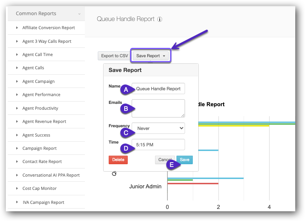Click Export to CSV button

pos(115,56)
